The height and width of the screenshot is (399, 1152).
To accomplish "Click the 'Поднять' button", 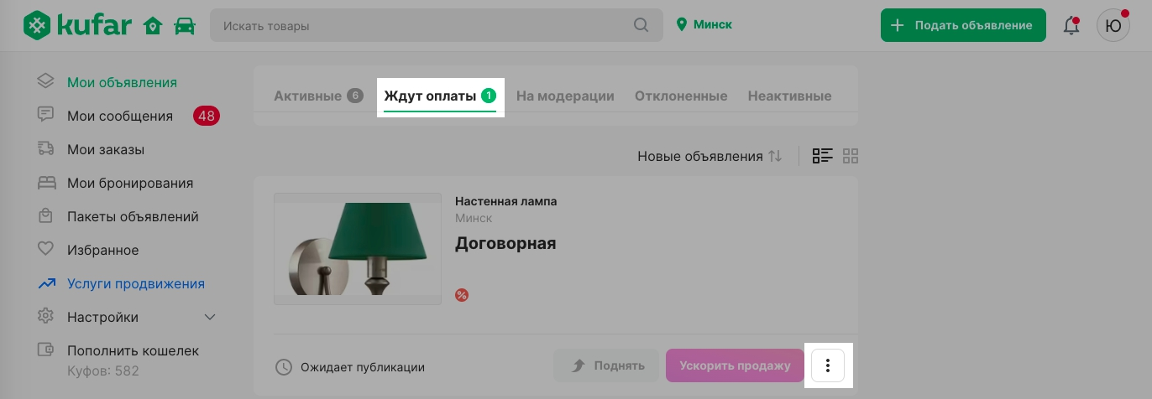I will click(607, 365).
